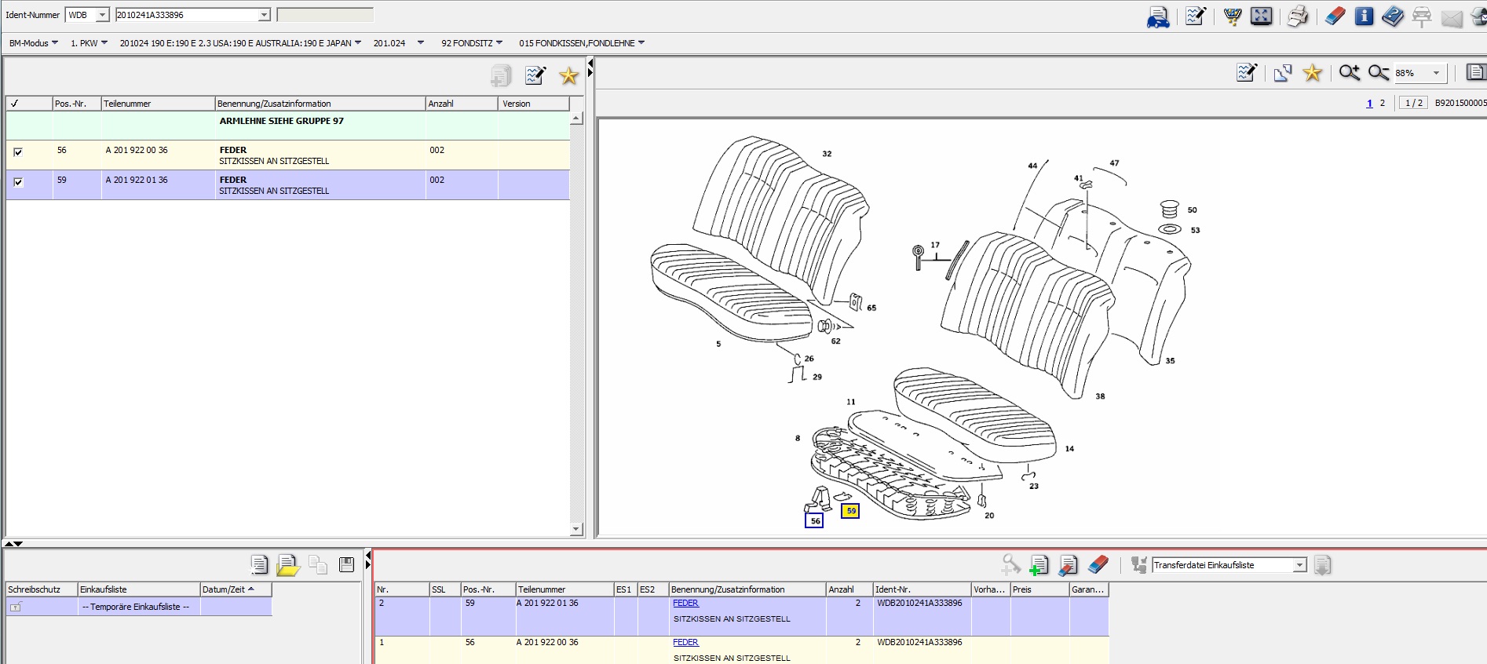Screen dimensions: 1487x664
Task: Sort by Datum/Zeit column
Action: click(x=236, y=589)
